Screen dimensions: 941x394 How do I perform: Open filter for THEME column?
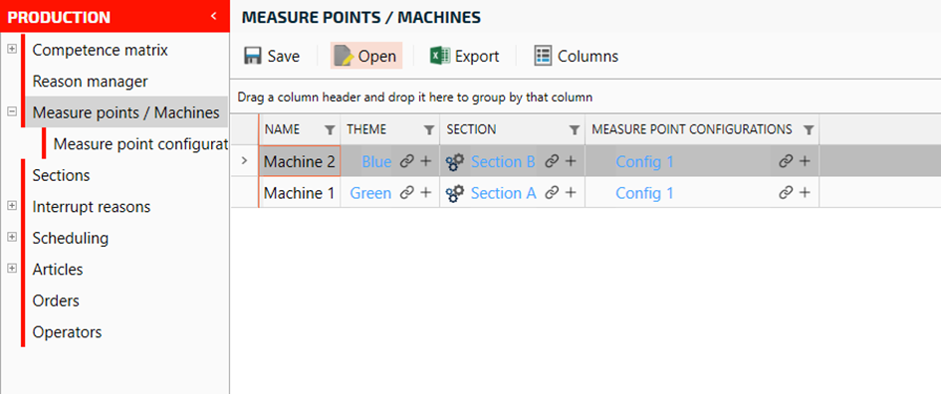tap(428, 129)
